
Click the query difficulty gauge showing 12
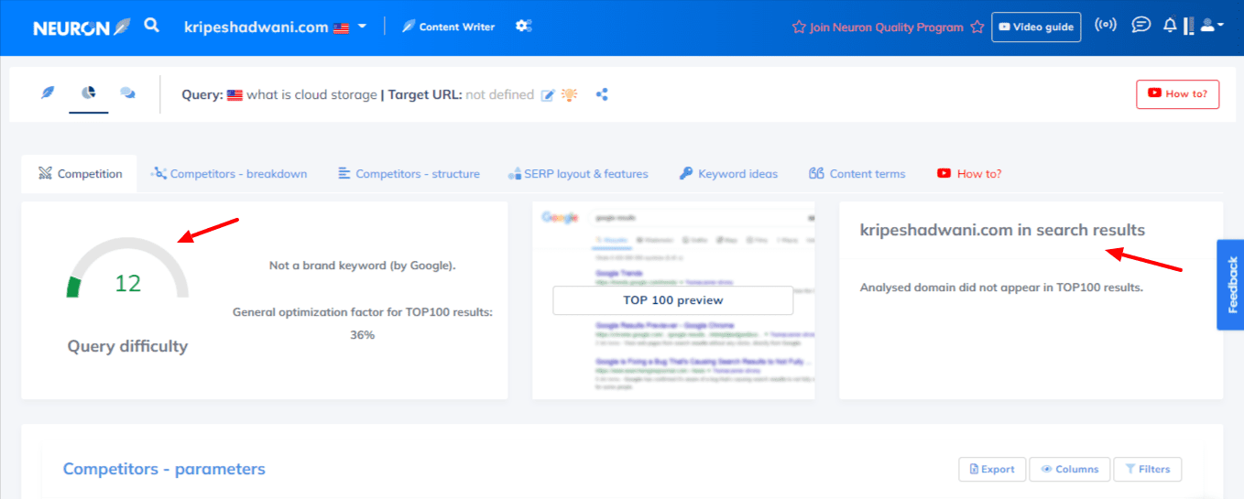click(127, 268)
